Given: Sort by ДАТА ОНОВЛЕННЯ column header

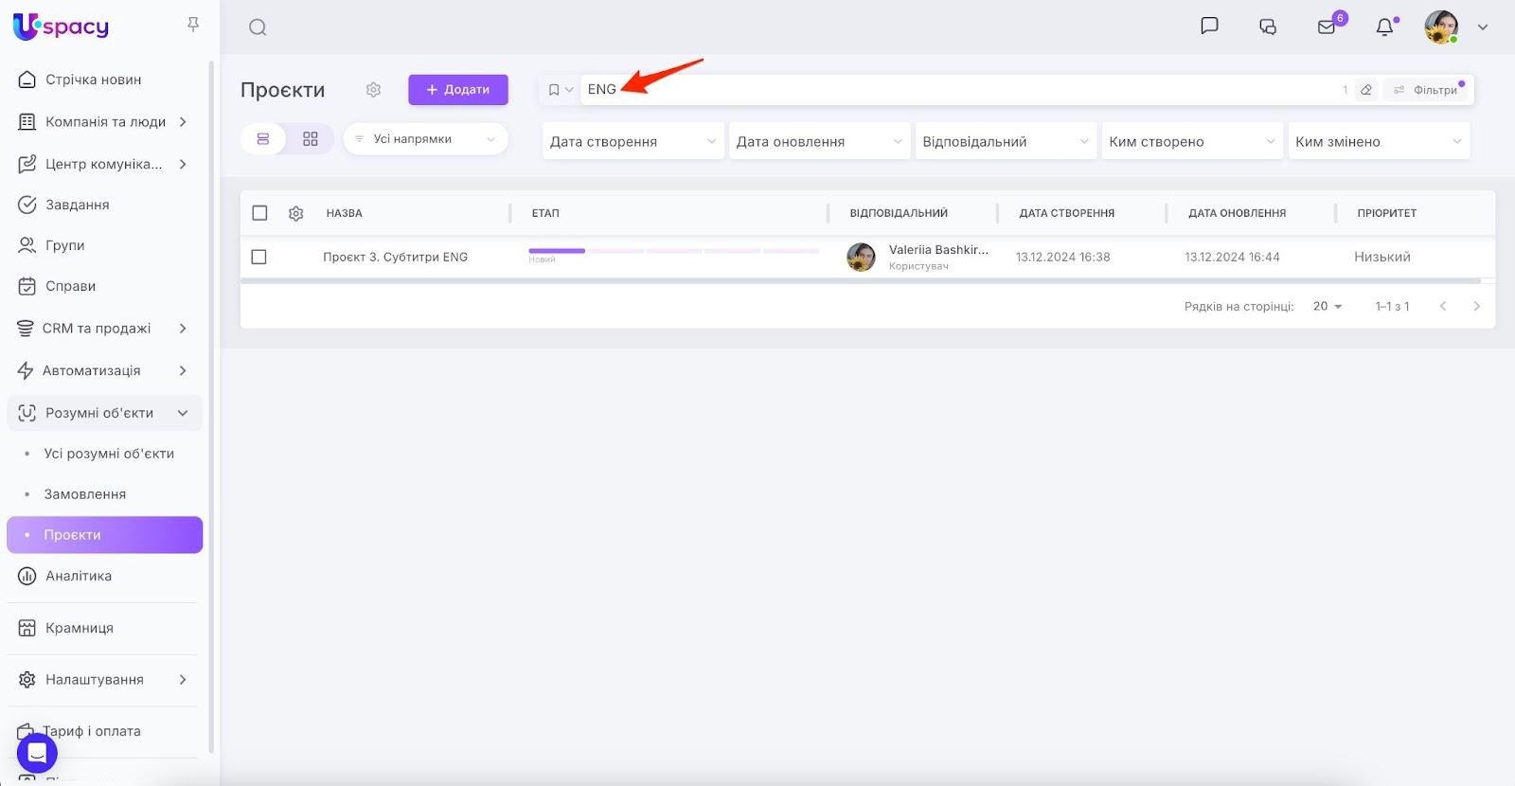Looking at the screenshot, I should 1237,213.
